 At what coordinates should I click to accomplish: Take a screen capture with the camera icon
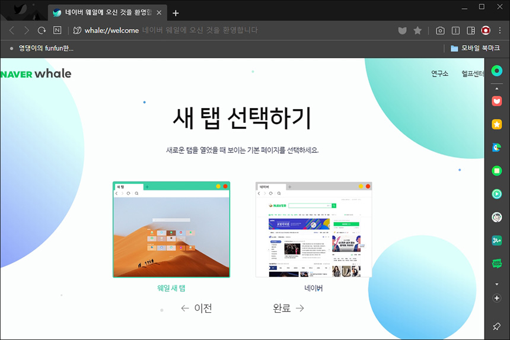tap(440, 31)
